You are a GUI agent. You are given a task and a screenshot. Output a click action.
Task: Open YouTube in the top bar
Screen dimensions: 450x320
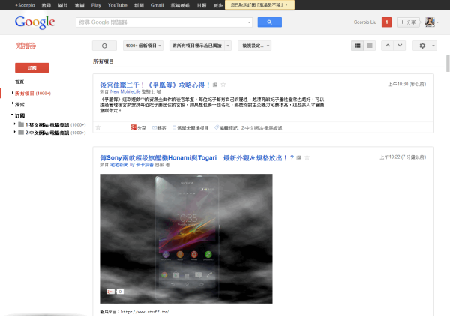coord(118,5)
